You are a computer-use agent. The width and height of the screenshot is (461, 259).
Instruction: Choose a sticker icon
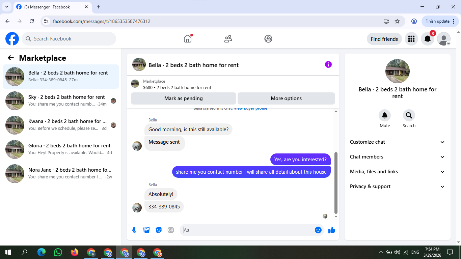pyautogui.click(x=159, y=230)
